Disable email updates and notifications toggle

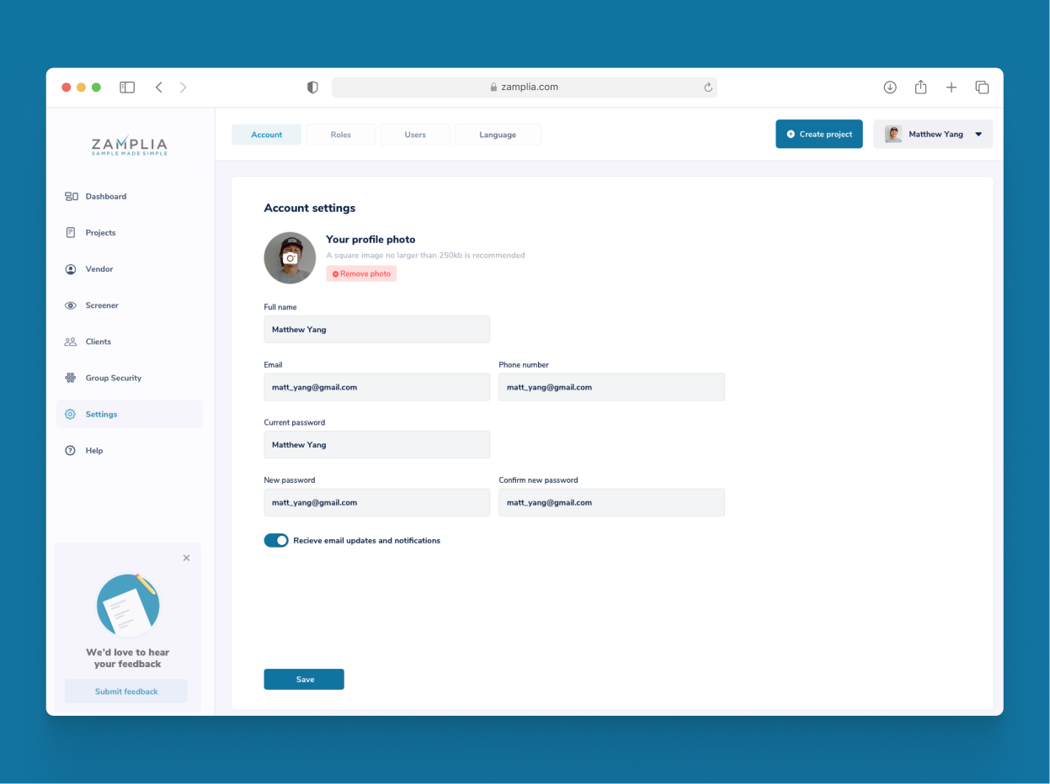click(x=276, y=541)
